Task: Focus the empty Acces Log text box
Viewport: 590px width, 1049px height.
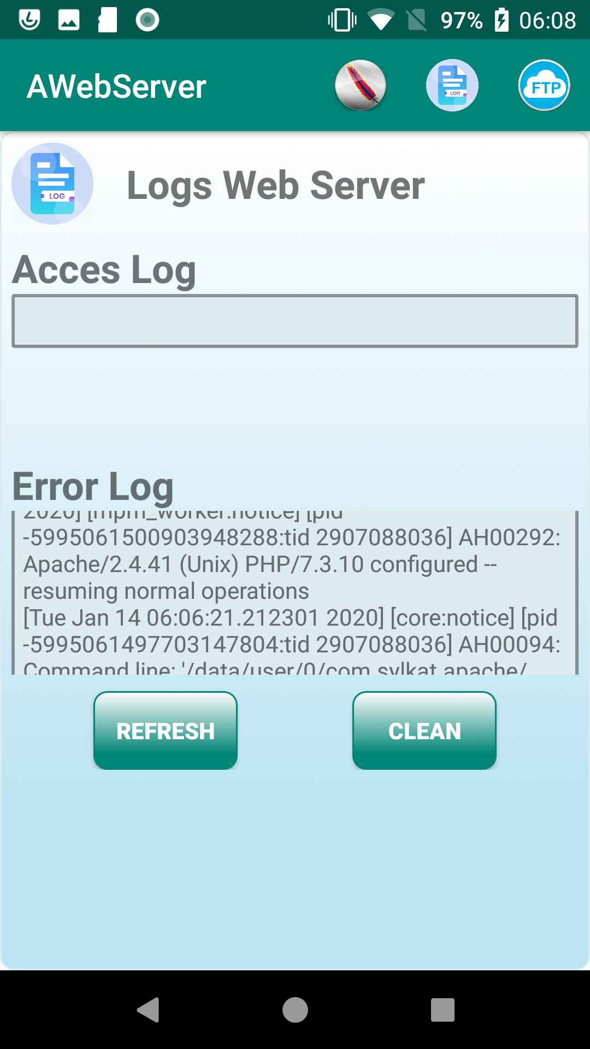Action: tap(295, 321)
